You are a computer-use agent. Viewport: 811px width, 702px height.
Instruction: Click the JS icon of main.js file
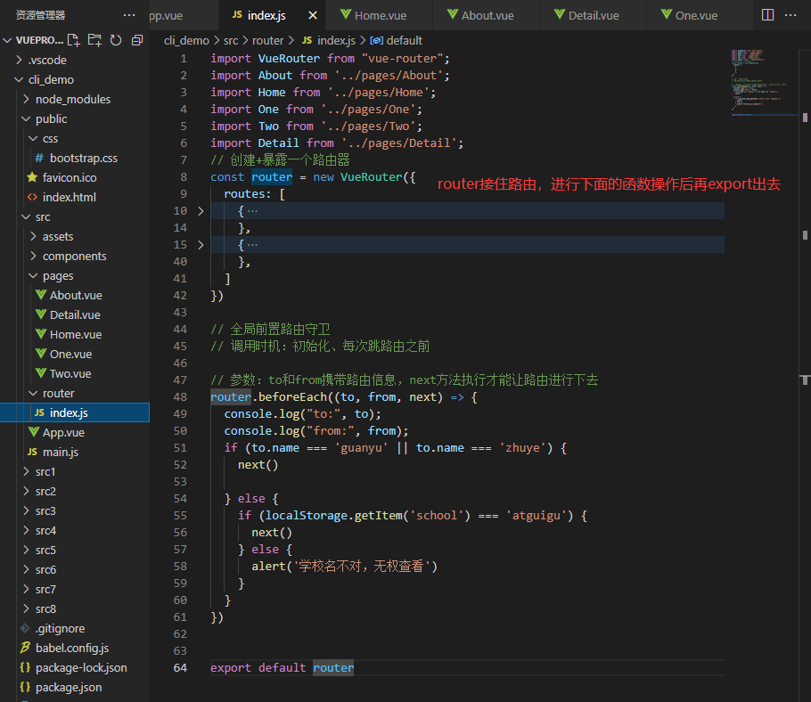32,452
